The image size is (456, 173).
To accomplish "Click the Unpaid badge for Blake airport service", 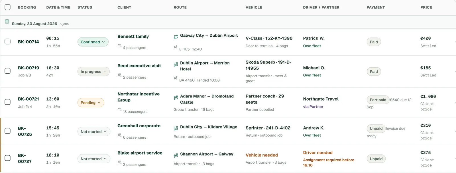I will (x=376, y=159).
